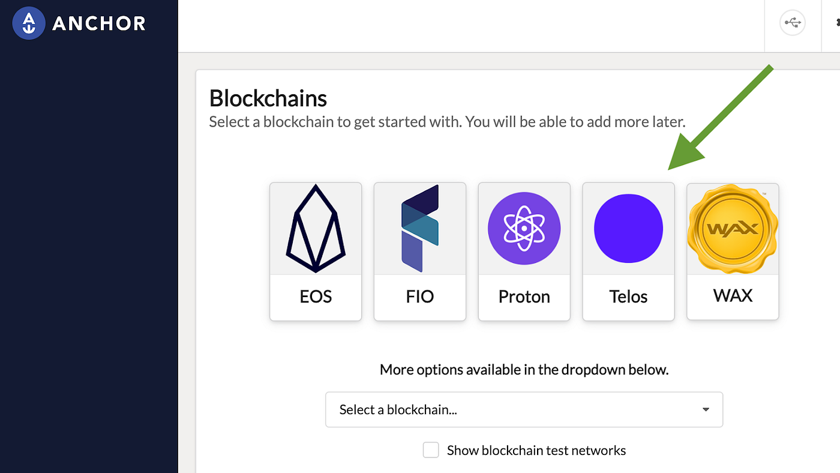Click the partially visible gear icon at top right
The image size is (840, 473).
tap(836, 23)
